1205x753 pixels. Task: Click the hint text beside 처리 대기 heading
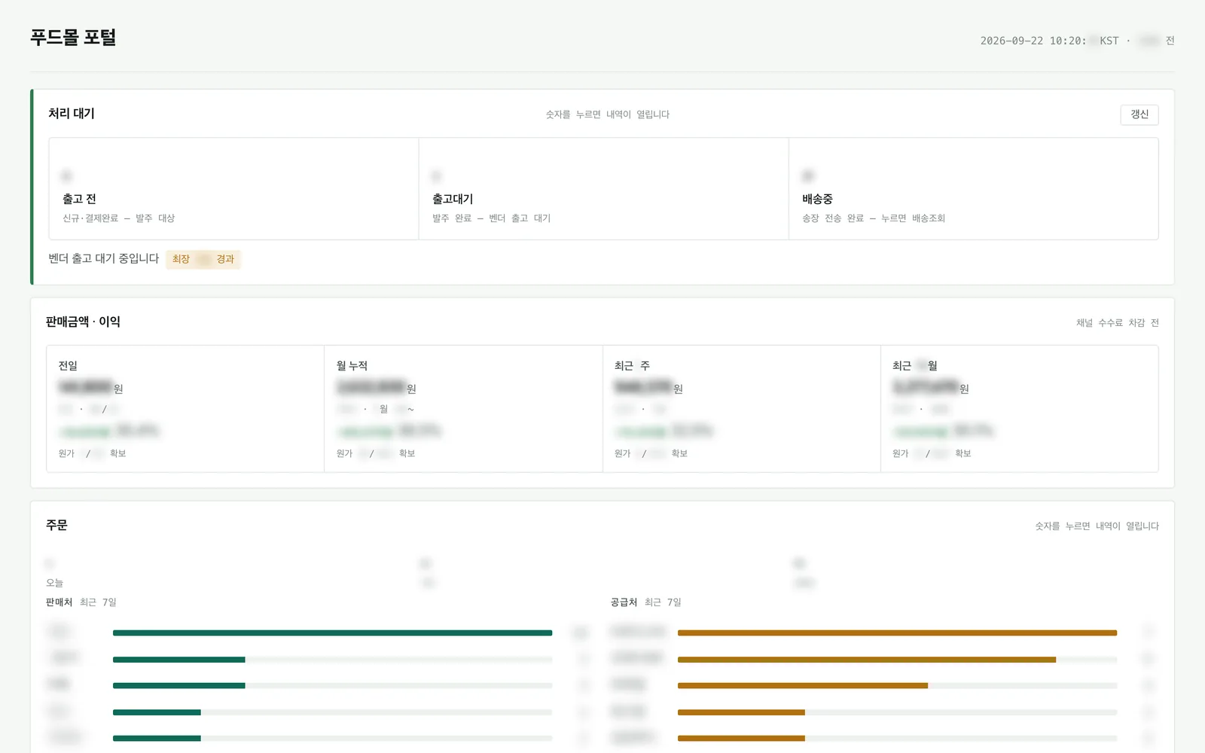pos(607,114)
